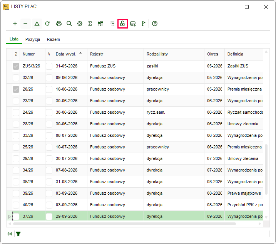The width and height of the screenshot is (276, 244).
Task: Click the vertical scrollbar down arrow
Action: pyautogui.click(x=266, y=217)
